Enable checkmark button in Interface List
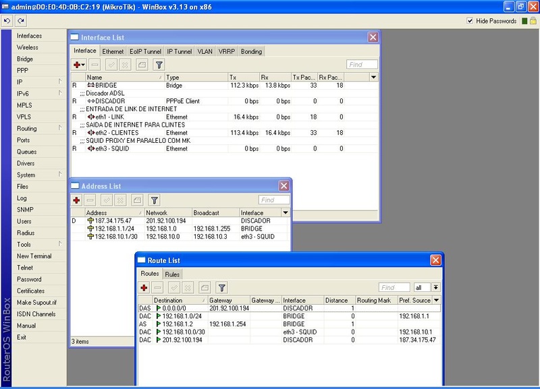Image resolution: width=540 pixels, height=389 pixels. pyautogui.click(x=111, y=64)
